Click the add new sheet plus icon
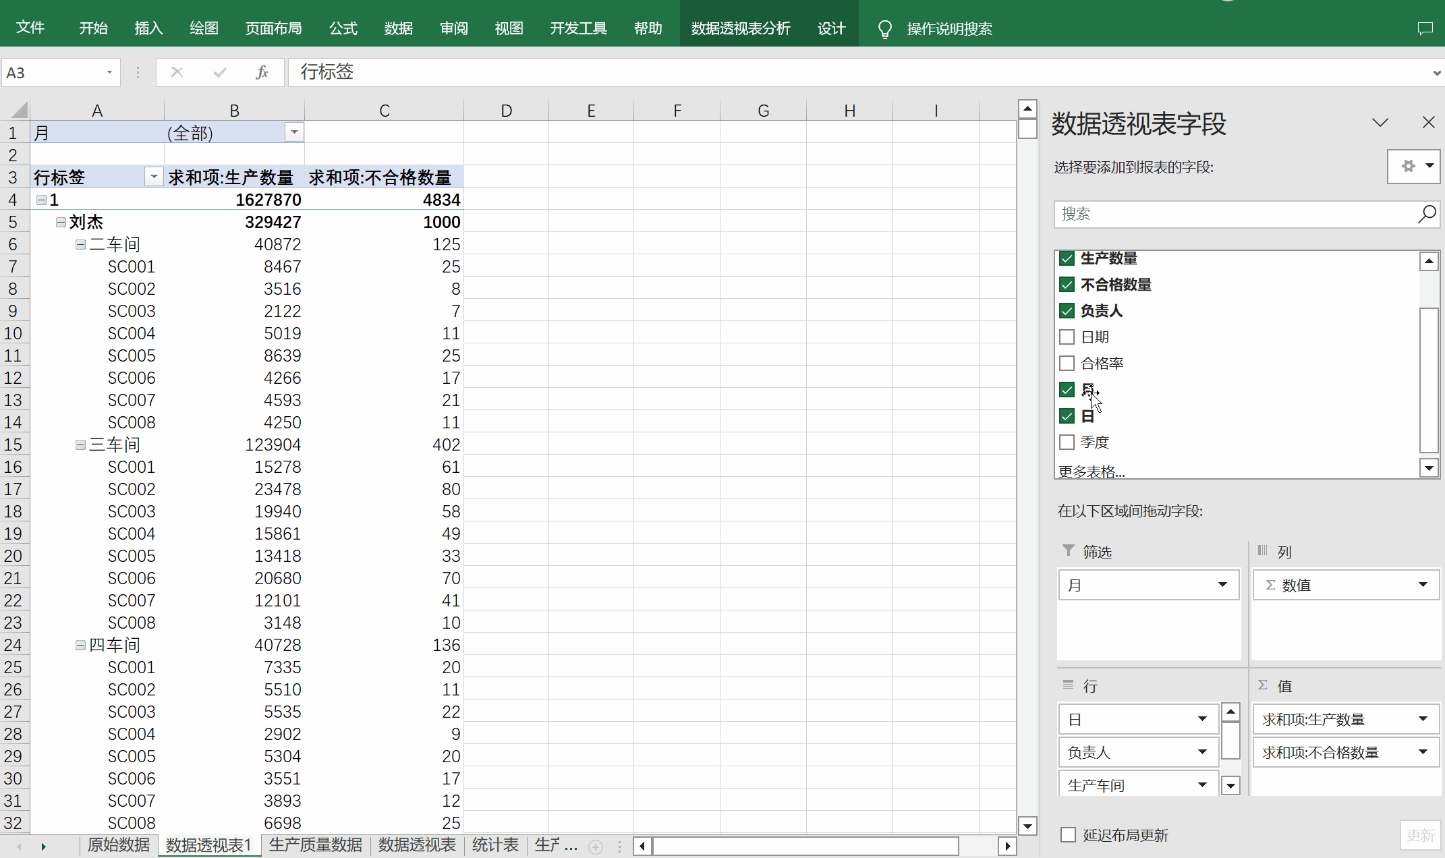 click(596, 847)
